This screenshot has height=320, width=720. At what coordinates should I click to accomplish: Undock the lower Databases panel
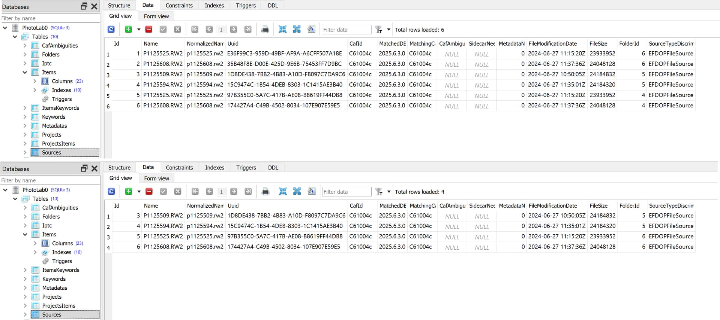tap(84, 168)
